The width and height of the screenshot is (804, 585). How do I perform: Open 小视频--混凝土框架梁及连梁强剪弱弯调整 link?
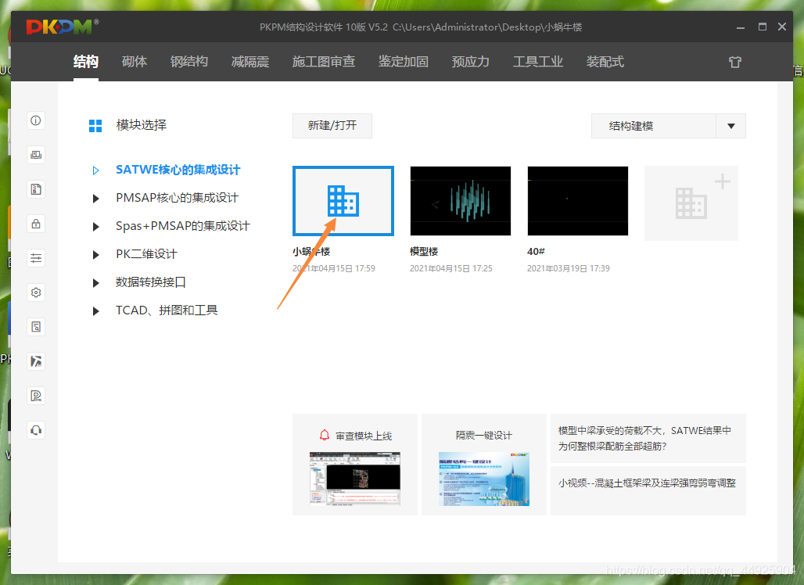tap(647, 483)
